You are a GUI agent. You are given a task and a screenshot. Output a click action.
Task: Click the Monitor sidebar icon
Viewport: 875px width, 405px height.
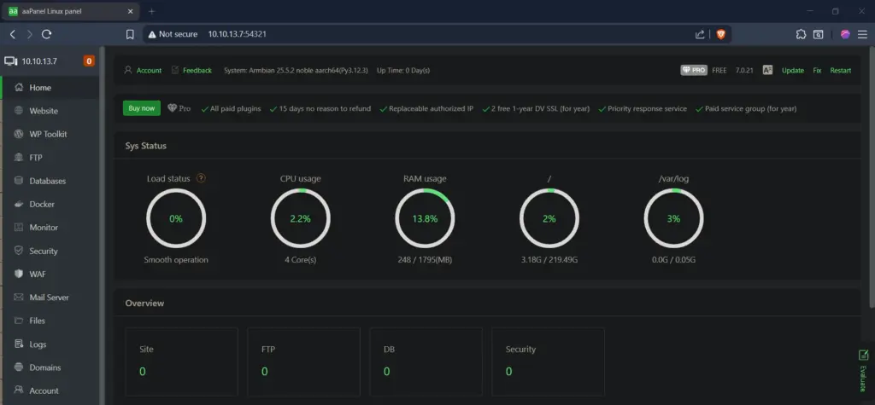[x=19, y=228]
